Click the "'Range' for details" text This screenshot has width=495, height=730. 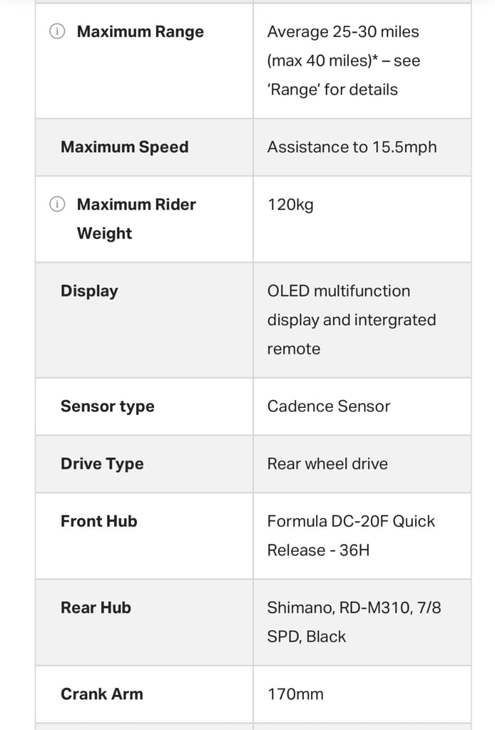point(332,89)
